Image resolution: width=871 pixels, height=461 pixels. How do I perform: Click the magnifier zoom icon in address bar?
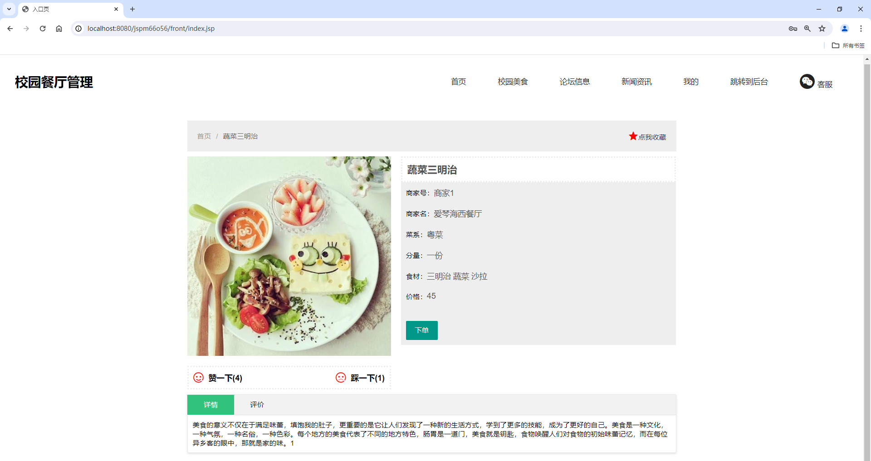coord(807,28)
